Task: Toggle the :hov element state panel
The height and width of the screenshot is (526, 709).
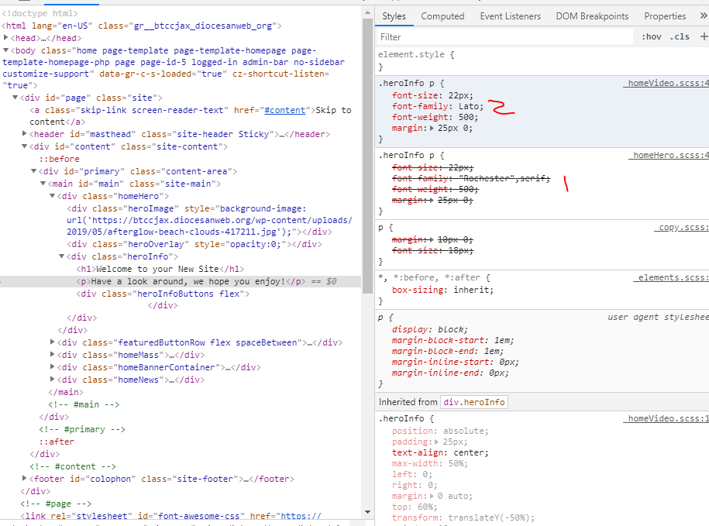Action: pyautogui.click(x=651, y=36)
